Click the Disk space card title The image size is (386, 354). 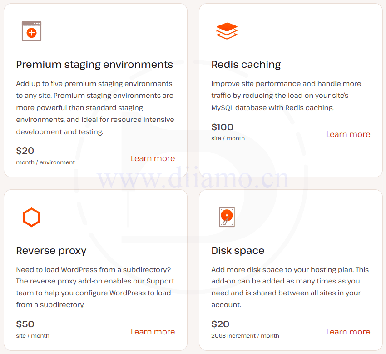click(x=238, y=251)
